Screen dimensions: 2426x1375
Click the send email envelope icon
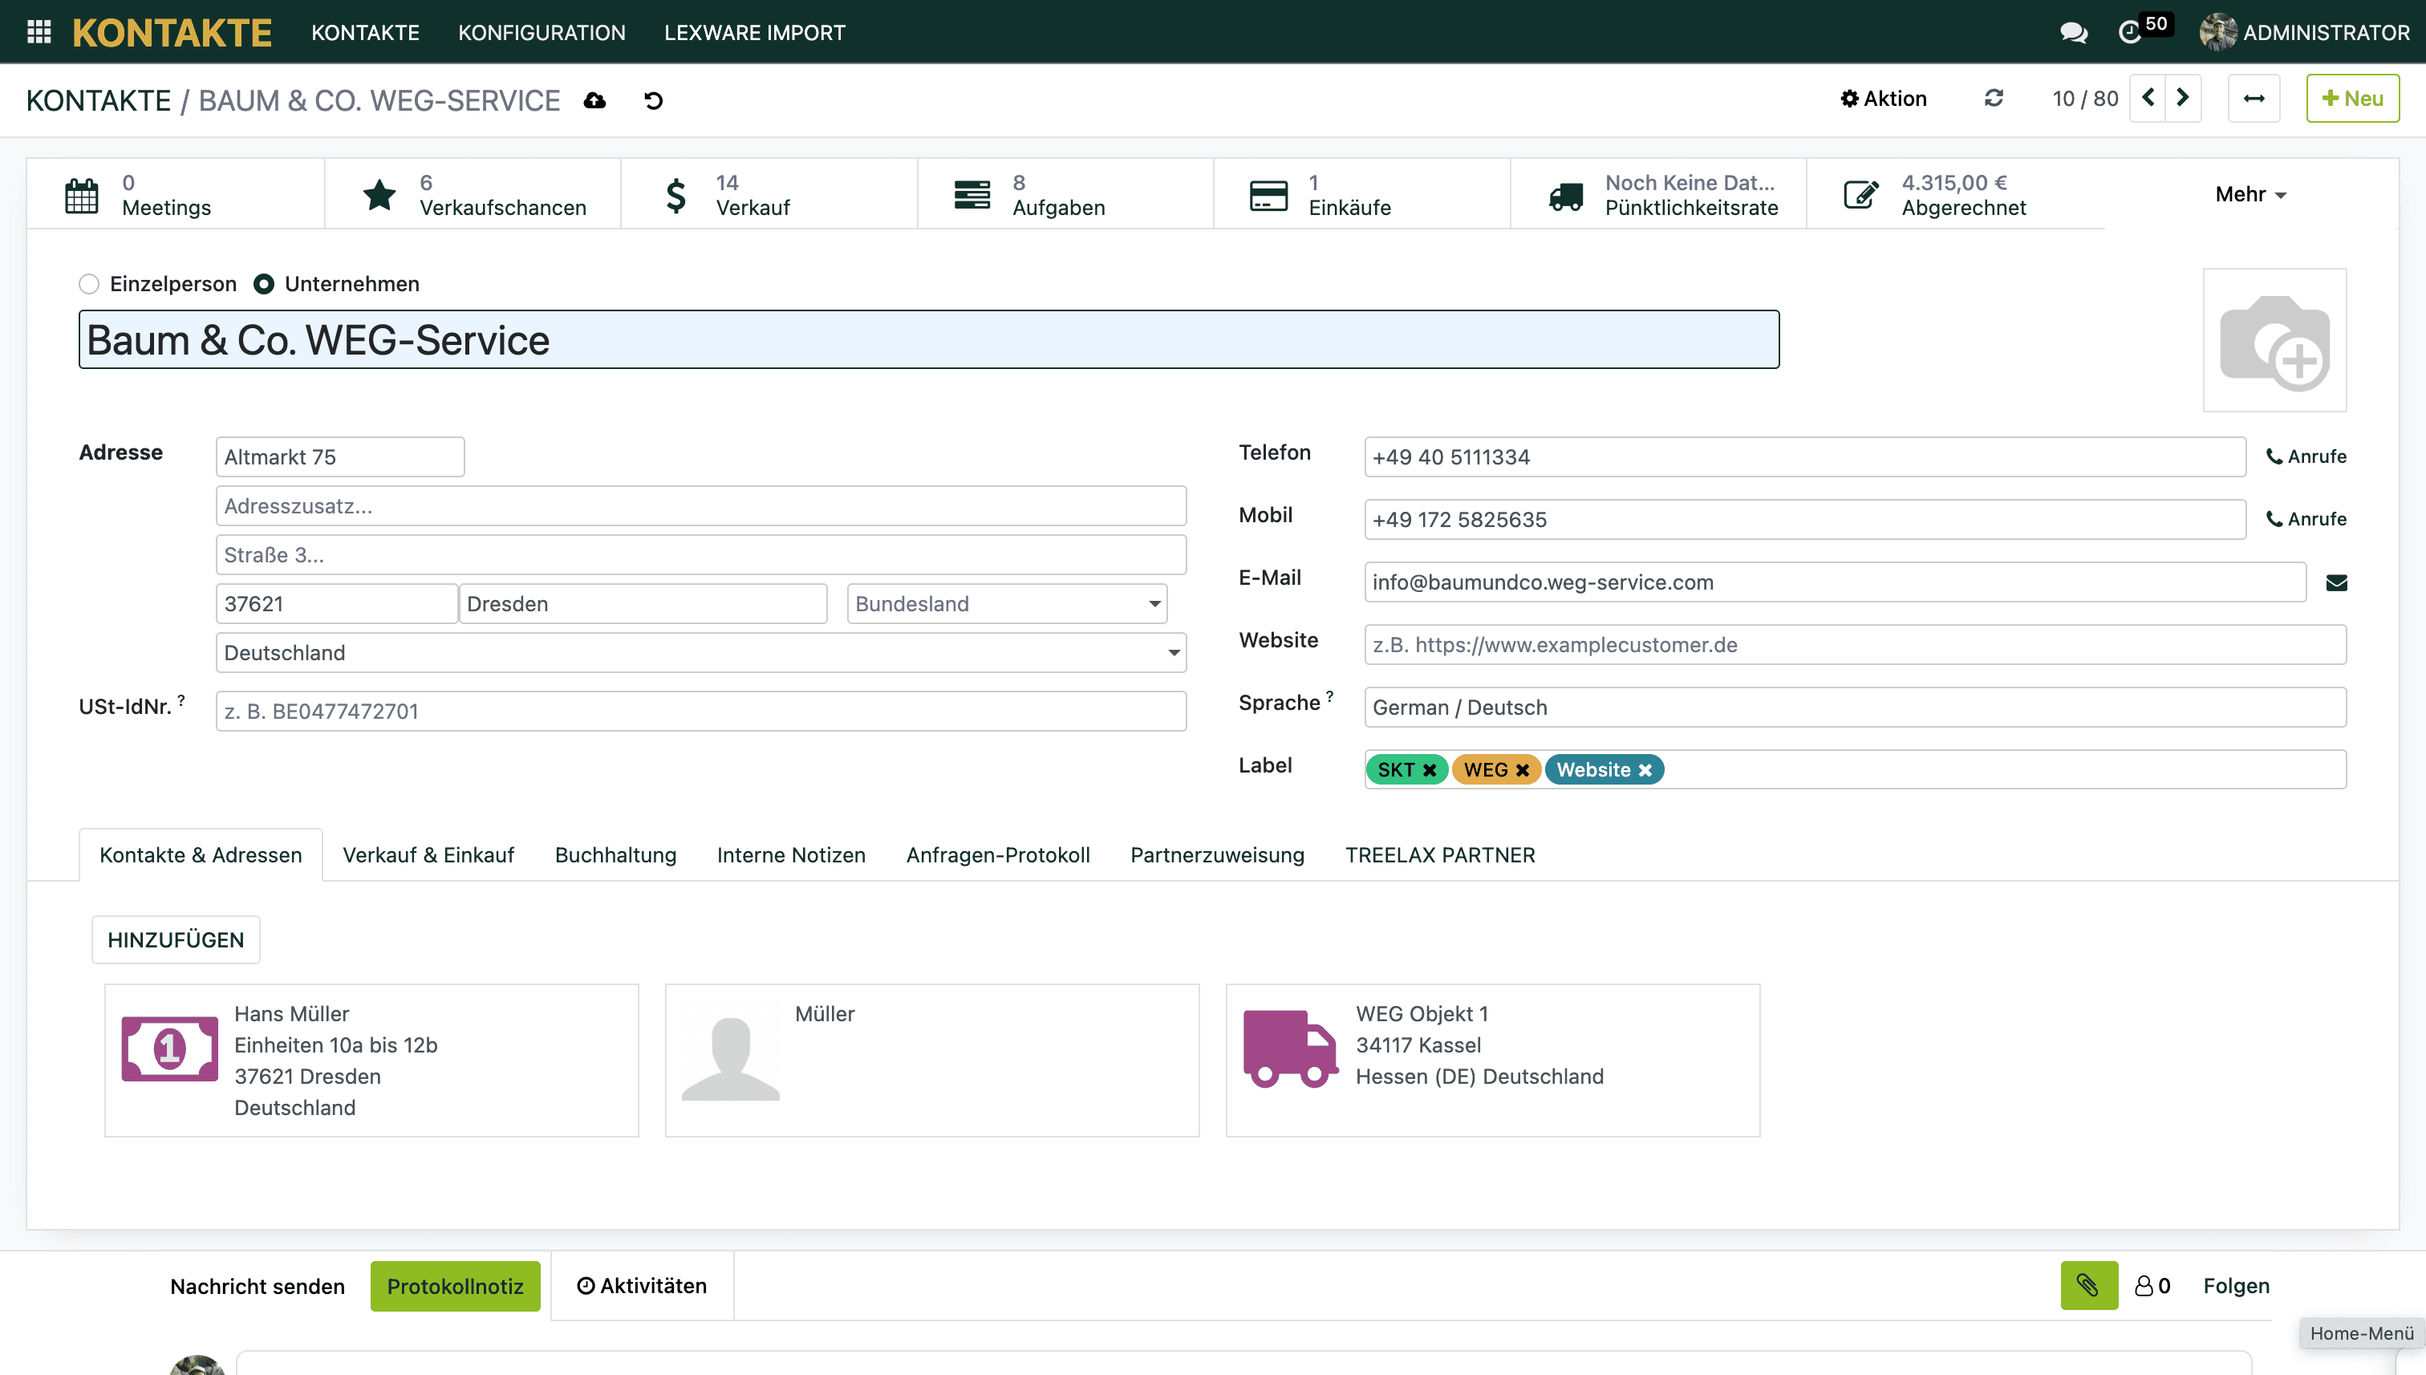click(2336, 582)
